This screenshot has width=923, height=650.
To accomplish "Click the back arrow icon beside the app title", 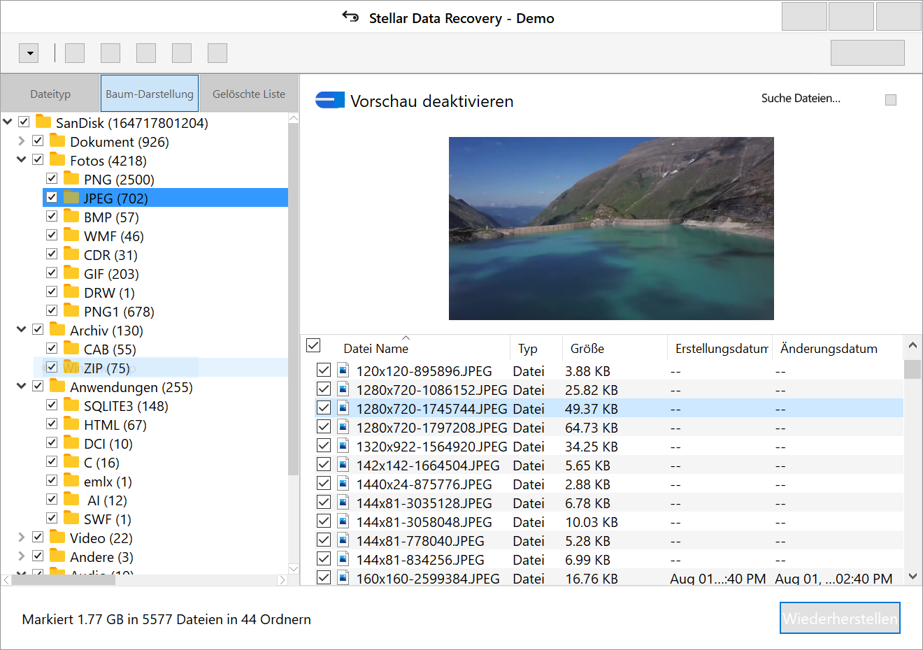I will pyautogui.click(x=350, y=16).
